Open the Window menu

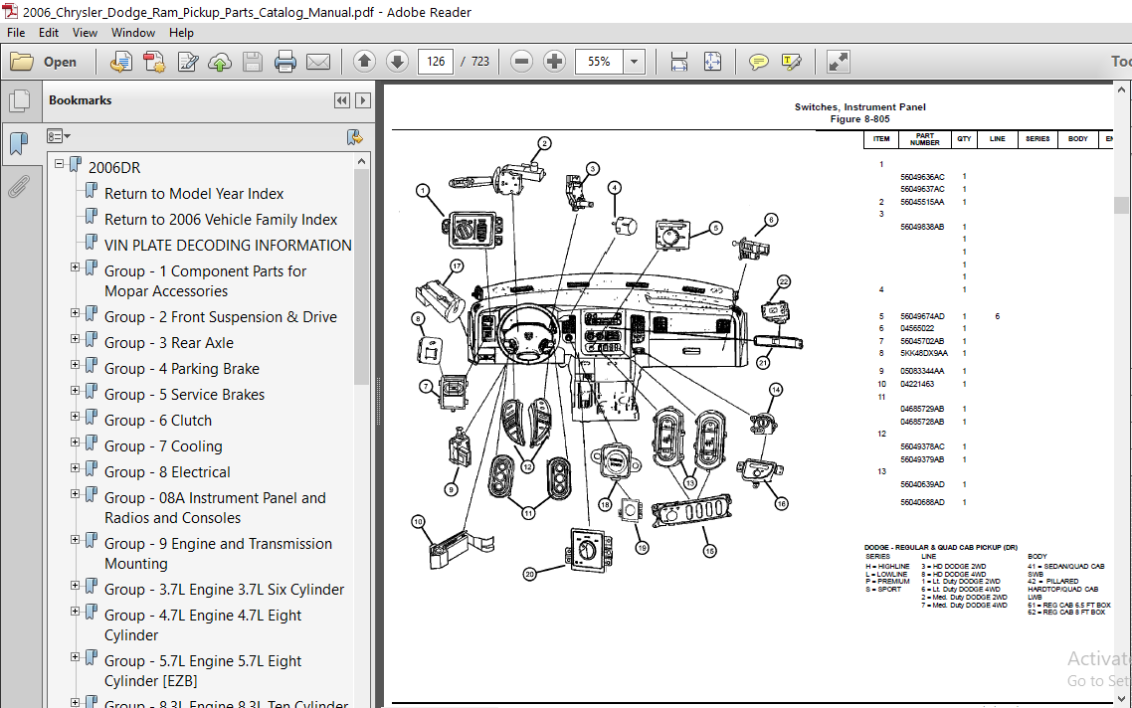[x=133, y=33]
